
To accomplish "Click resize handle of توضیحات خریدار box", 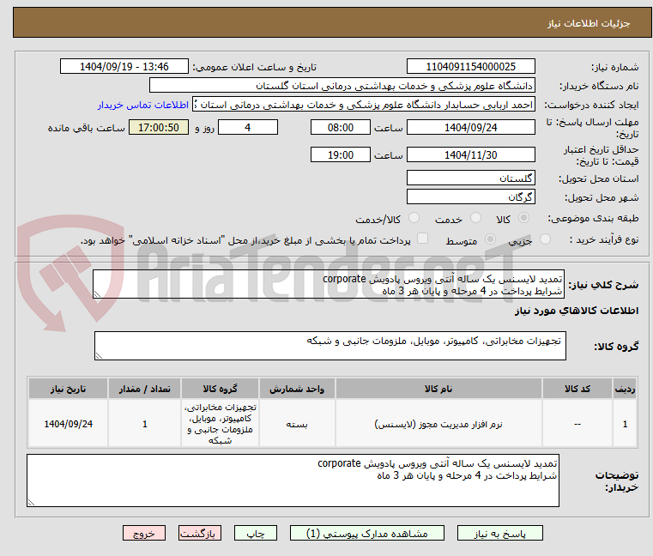I will coord(31,502).
